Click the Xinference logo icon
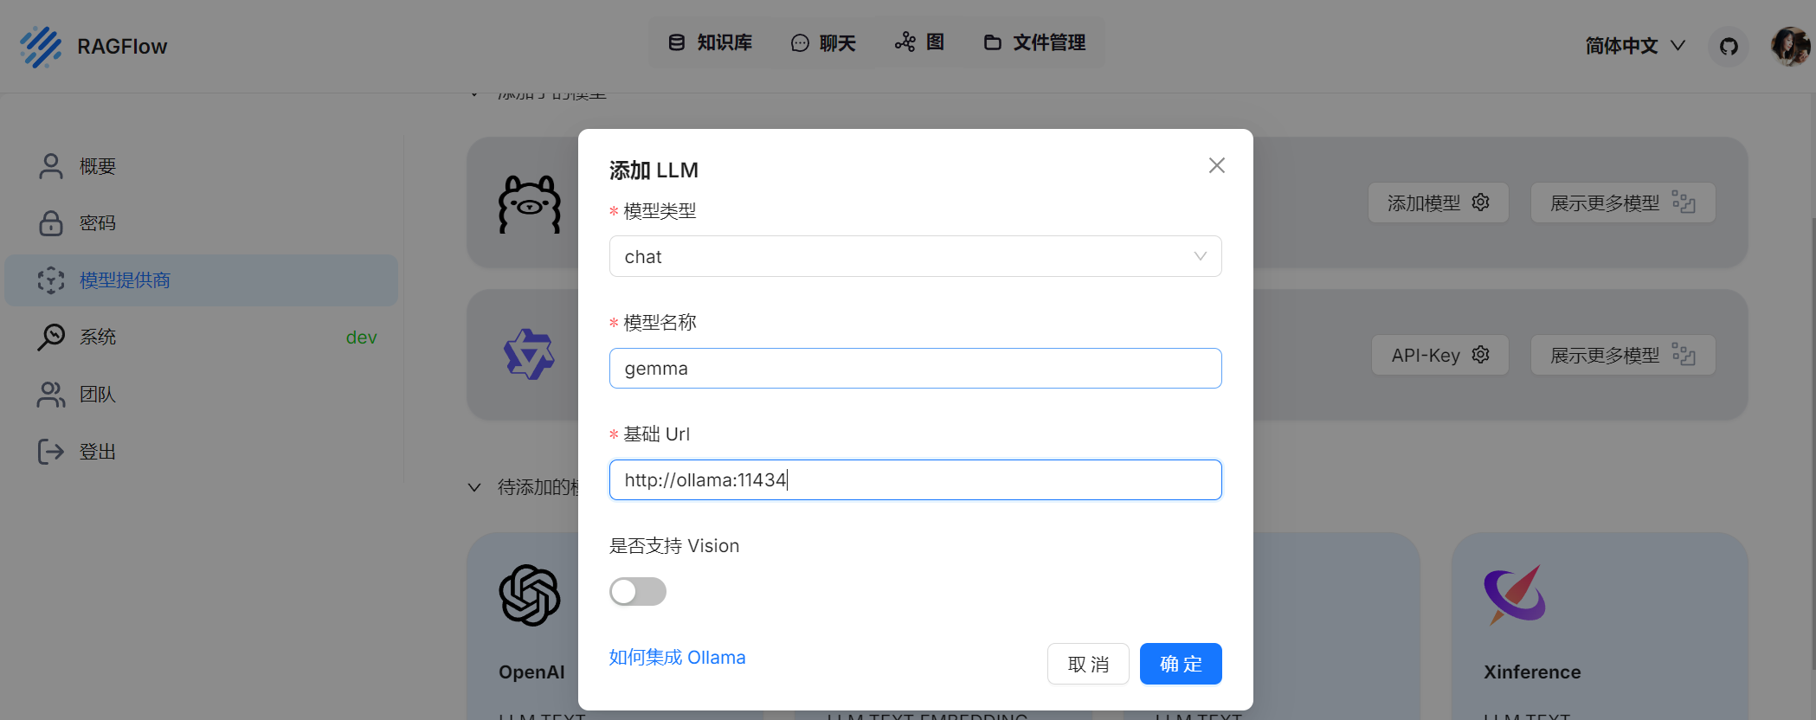 tap(1515, 595)
